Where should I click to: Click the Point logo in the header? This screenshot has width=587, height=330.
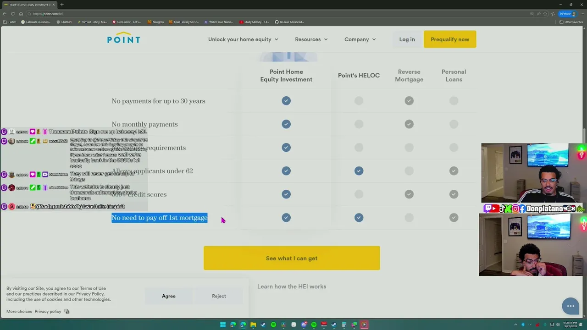[123, 38]
